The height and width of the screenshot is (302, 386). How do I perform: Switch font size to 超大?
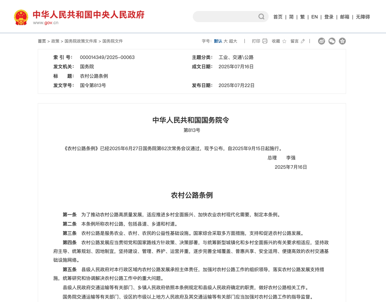point(233,41)
